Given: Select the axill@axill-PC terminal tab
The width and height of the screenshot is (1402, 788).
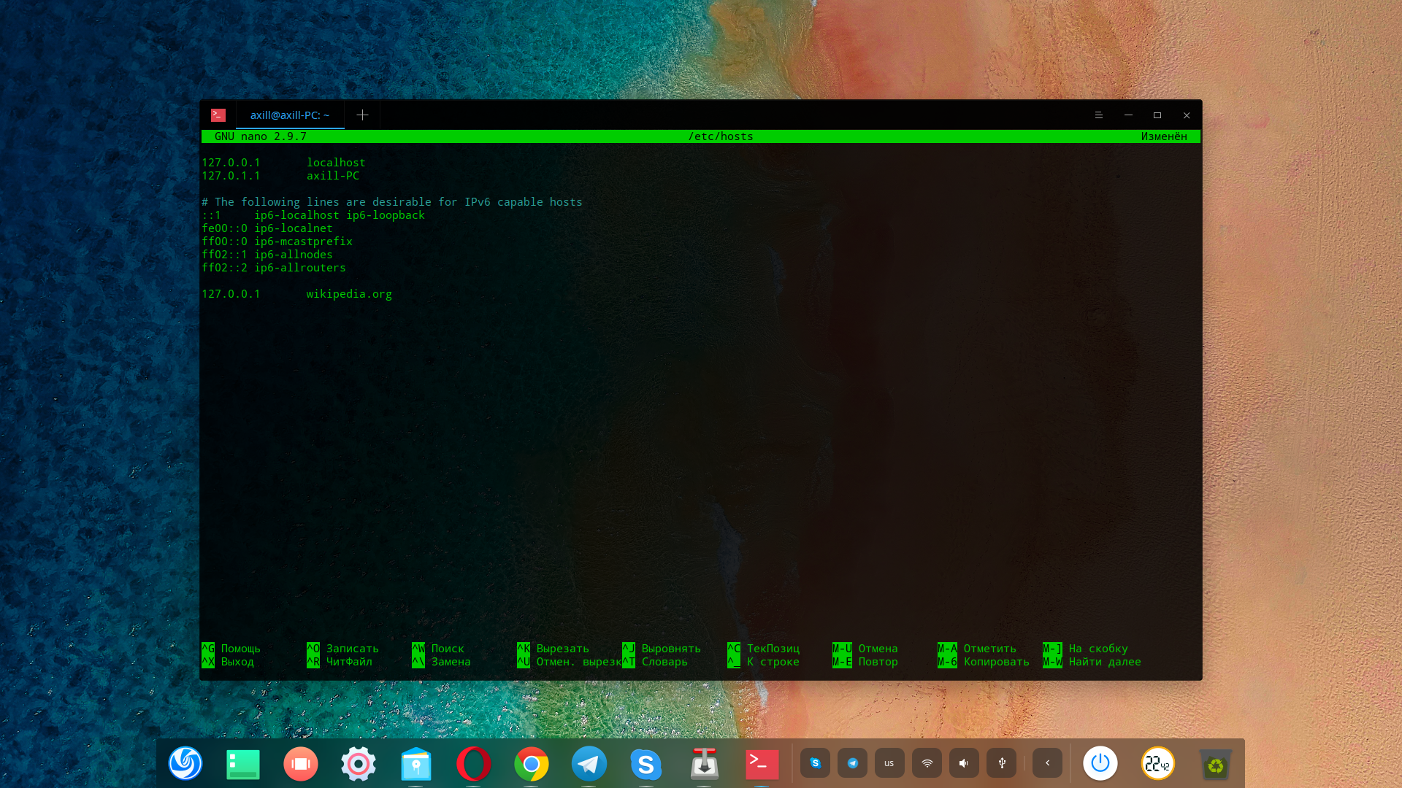Looking at the screenshot, I should pos(290,115).
